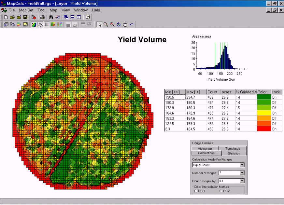The width and height of the screenshot is (284, 205).
Task: Click the Save floppy disk icon
Action: click(25, 17)
